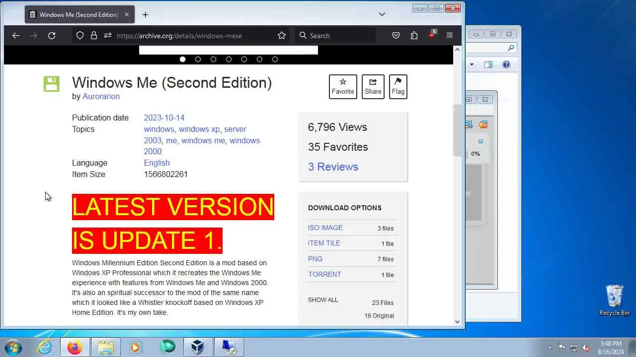This screenshot has width=636, height=357.
Task: Click the scrollbar up arrow
Action: click(x=458, y=50)
